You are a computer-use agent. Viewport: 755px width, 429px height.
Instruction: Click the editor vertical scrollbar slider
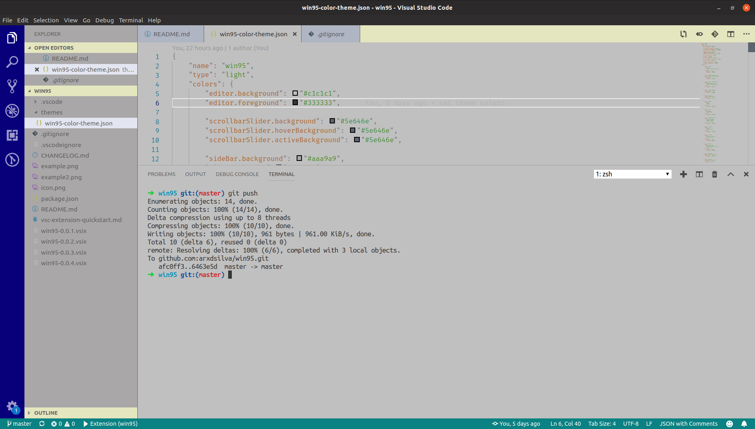point(751,47)
